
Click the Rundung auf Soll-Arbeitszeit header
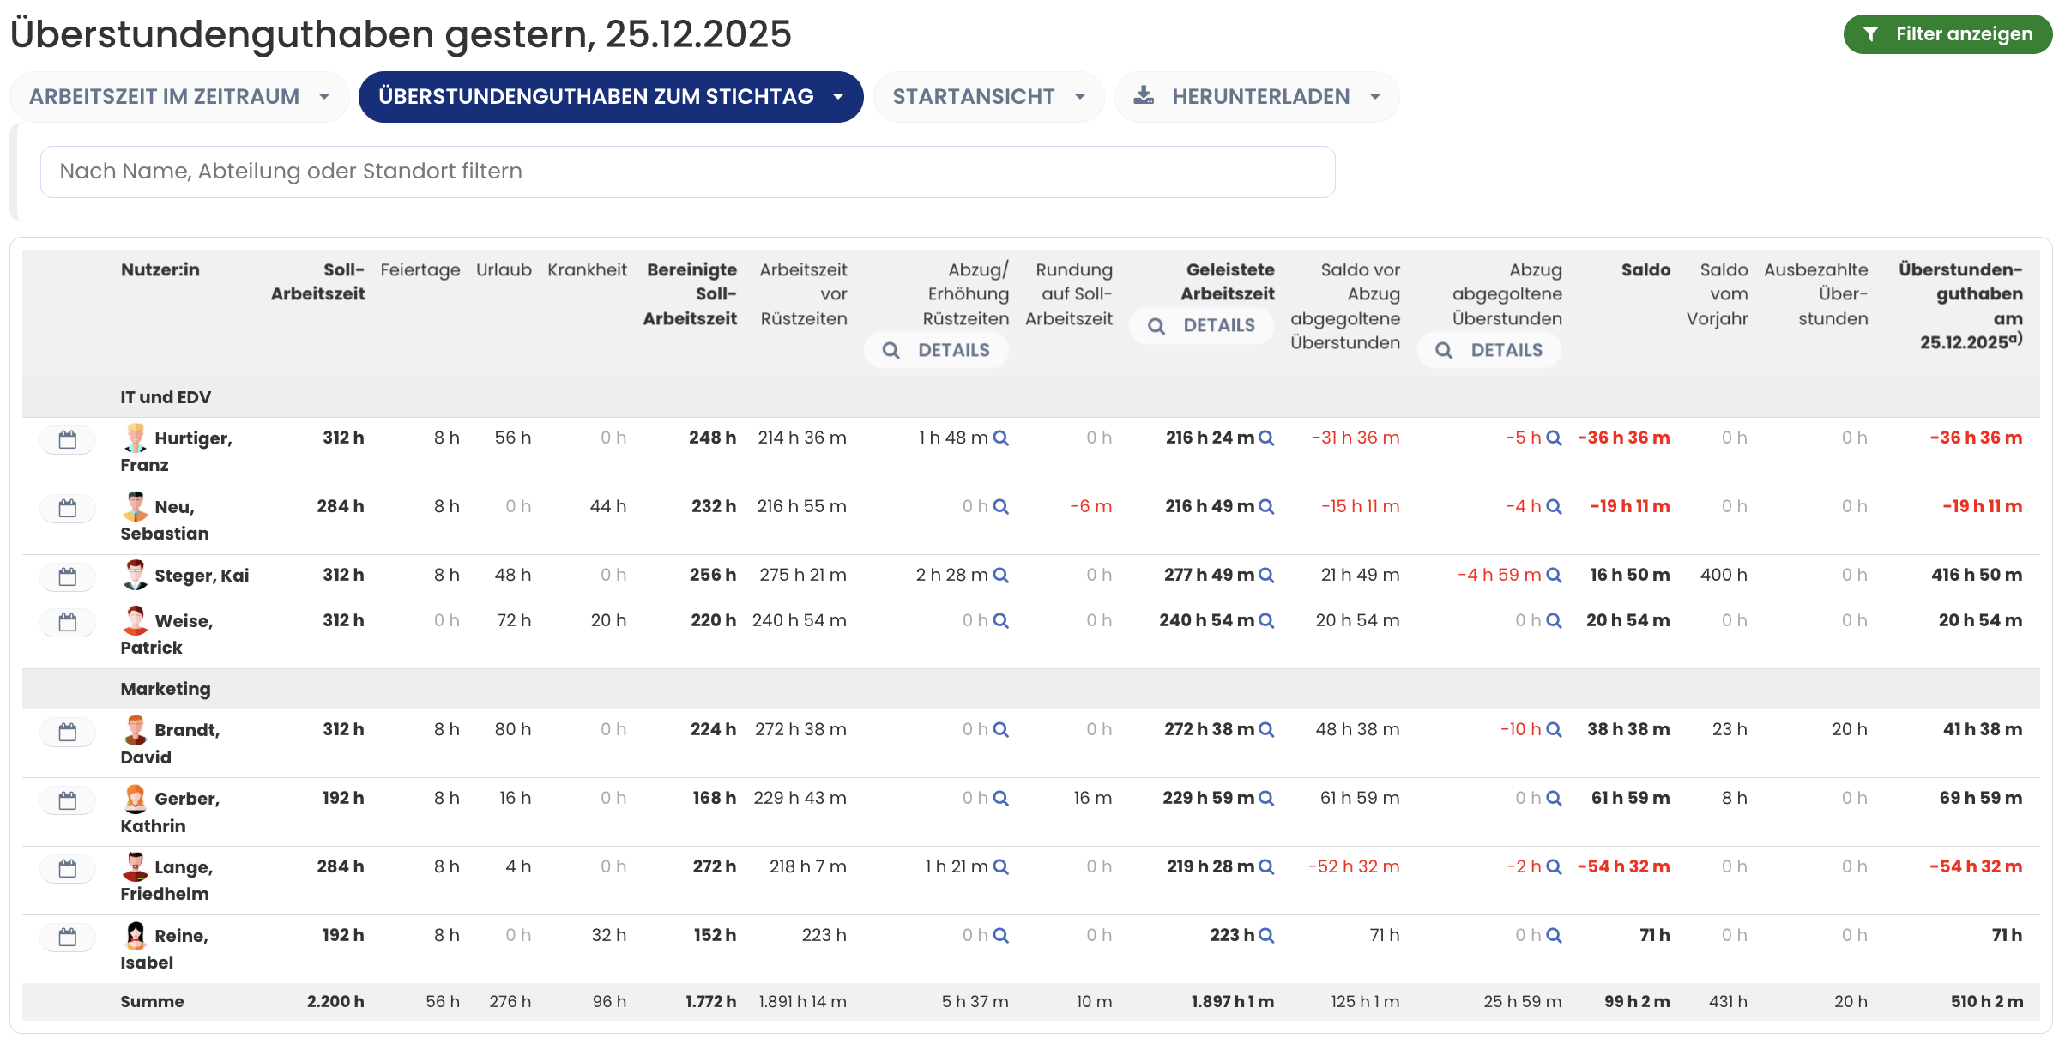(1069, 294)
